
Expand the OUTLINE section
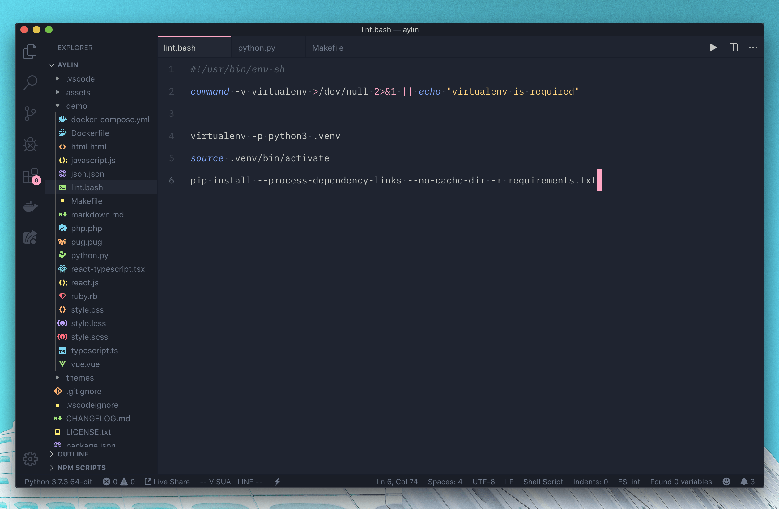pyautogui.click(x=73, y=454)
